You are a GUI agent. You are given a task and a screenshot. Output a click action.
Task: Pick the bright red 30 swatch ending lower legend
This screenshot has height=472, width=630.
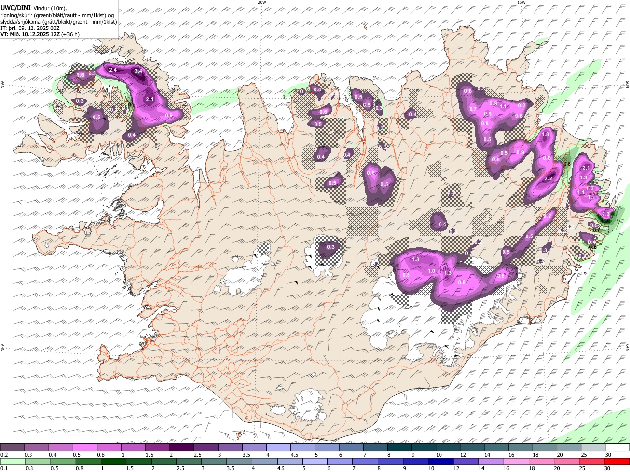pyautogui.click(x=617, y=461)
